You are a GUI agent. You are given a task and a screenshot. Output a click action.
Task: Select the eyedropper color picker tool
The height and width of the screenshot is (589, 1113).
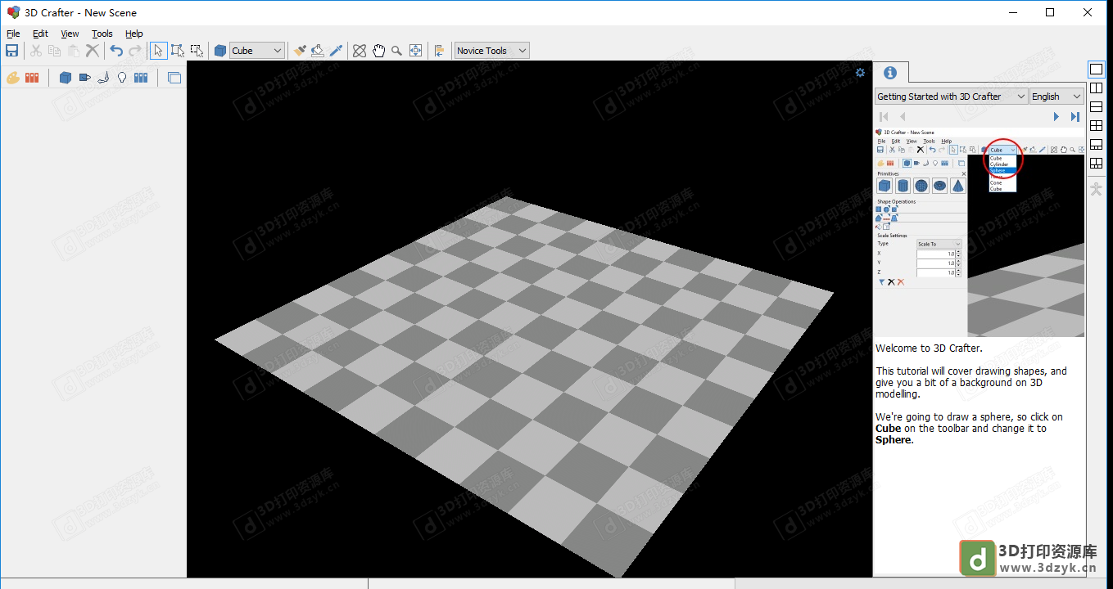click(x=336, y=51)
